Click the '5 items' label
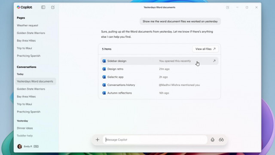 (107, 49)
